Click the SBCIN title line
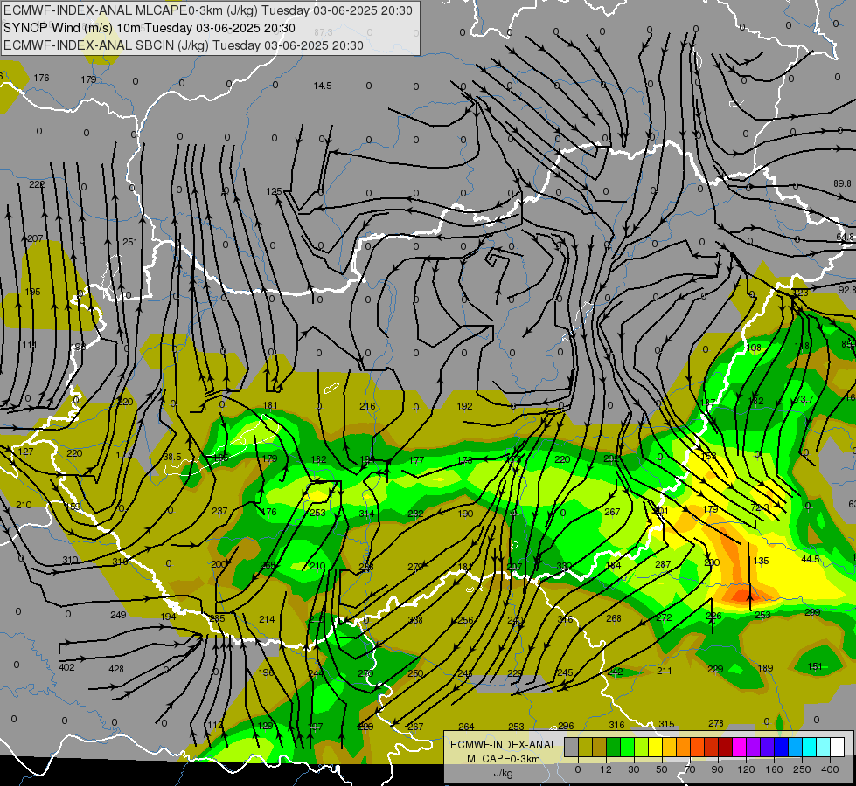Image resolution: width=856 pixels, height=786 pixels. (x=184, y=45)
